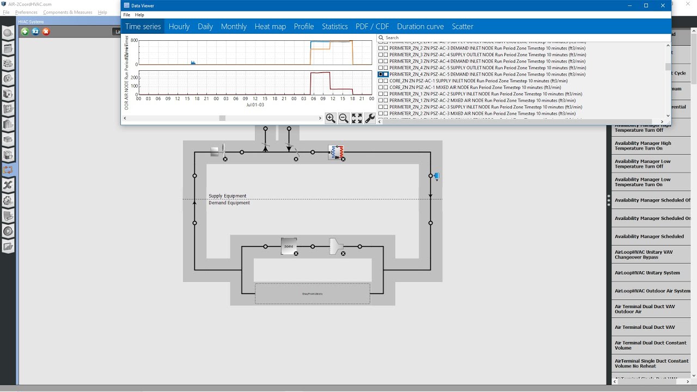Open the Loads tab in the sidebar
697x392 pixels.
[8, 79]
